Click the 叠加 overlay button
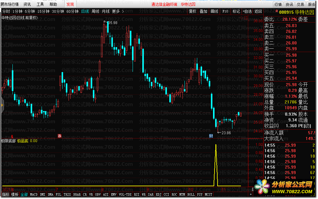The image size is (318, 199). click(x=203, y=11)
